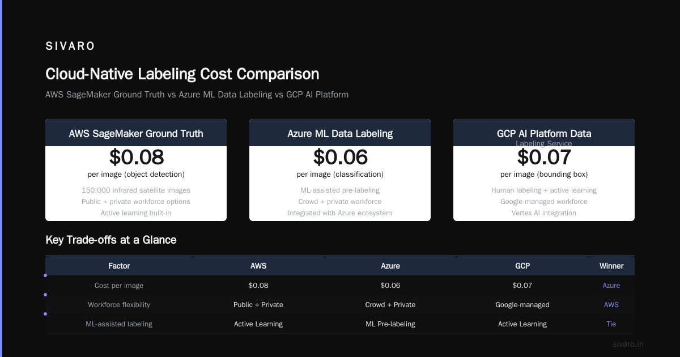Click the 'Workforce flexibility' row label
Screen dimensions: 680x357
click(x=119, y=305)
